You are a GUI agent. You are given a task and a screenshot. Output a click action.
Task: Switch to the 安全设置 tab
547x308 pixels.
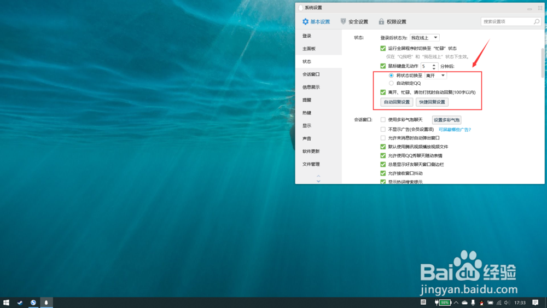354,22
